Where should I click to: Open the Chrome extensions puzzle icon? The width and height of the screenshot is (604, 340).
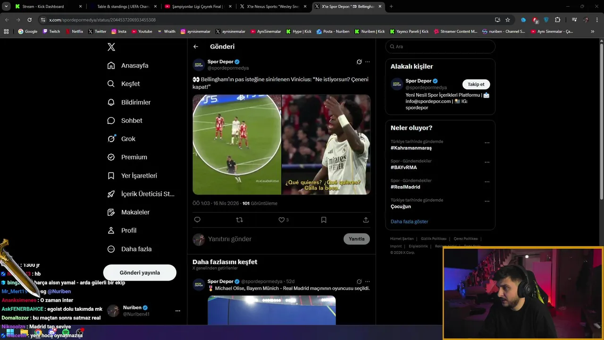[x=558, y=20]
